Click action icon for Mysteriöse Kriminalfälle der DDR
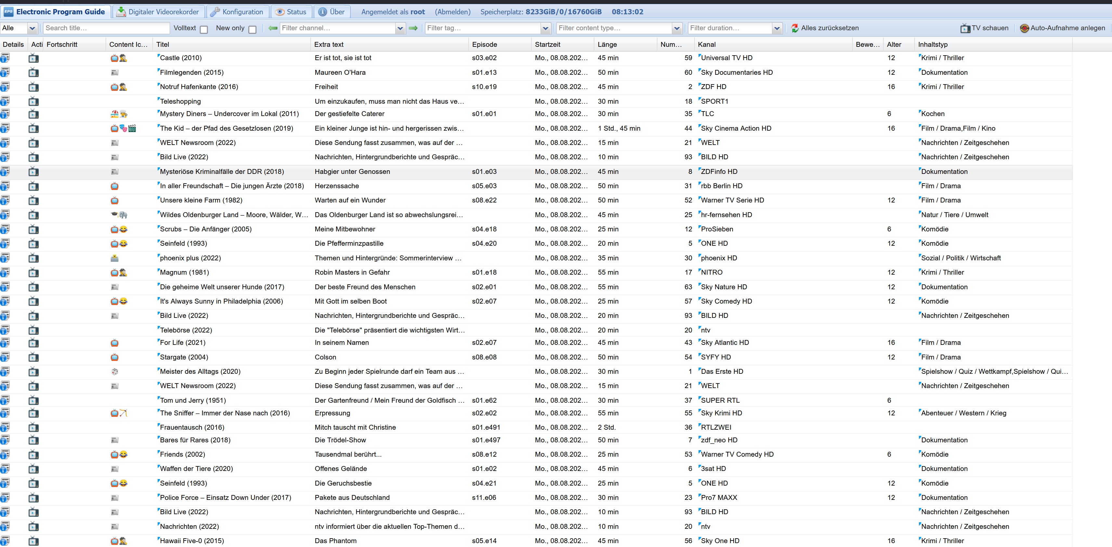Screen dimensions: 1112x547 point(34,172)
